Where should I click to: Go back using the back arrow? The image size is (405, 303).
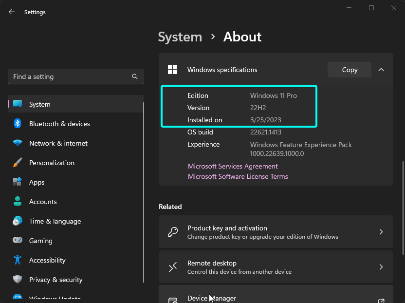click(x=11, y=12)
